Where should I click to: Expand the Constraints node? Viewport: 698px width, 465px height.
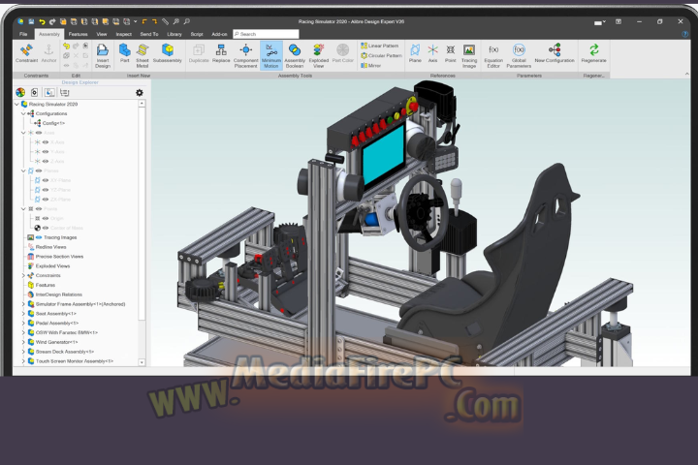[23, 275]
